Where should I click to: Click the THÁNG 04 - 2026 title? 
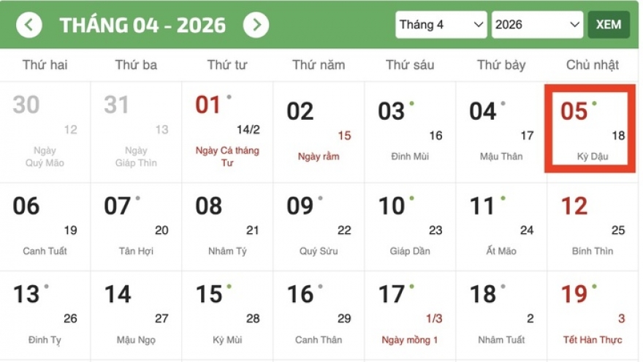142,26
